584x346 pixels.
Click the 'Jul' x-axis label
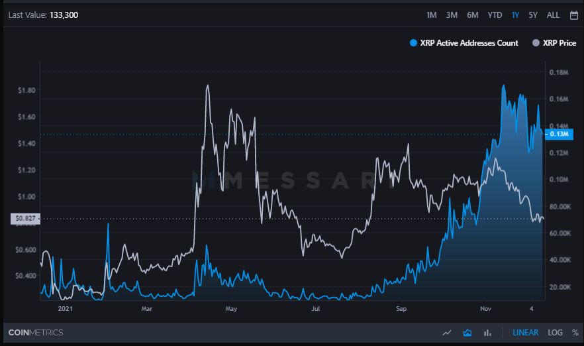point(315,309)
